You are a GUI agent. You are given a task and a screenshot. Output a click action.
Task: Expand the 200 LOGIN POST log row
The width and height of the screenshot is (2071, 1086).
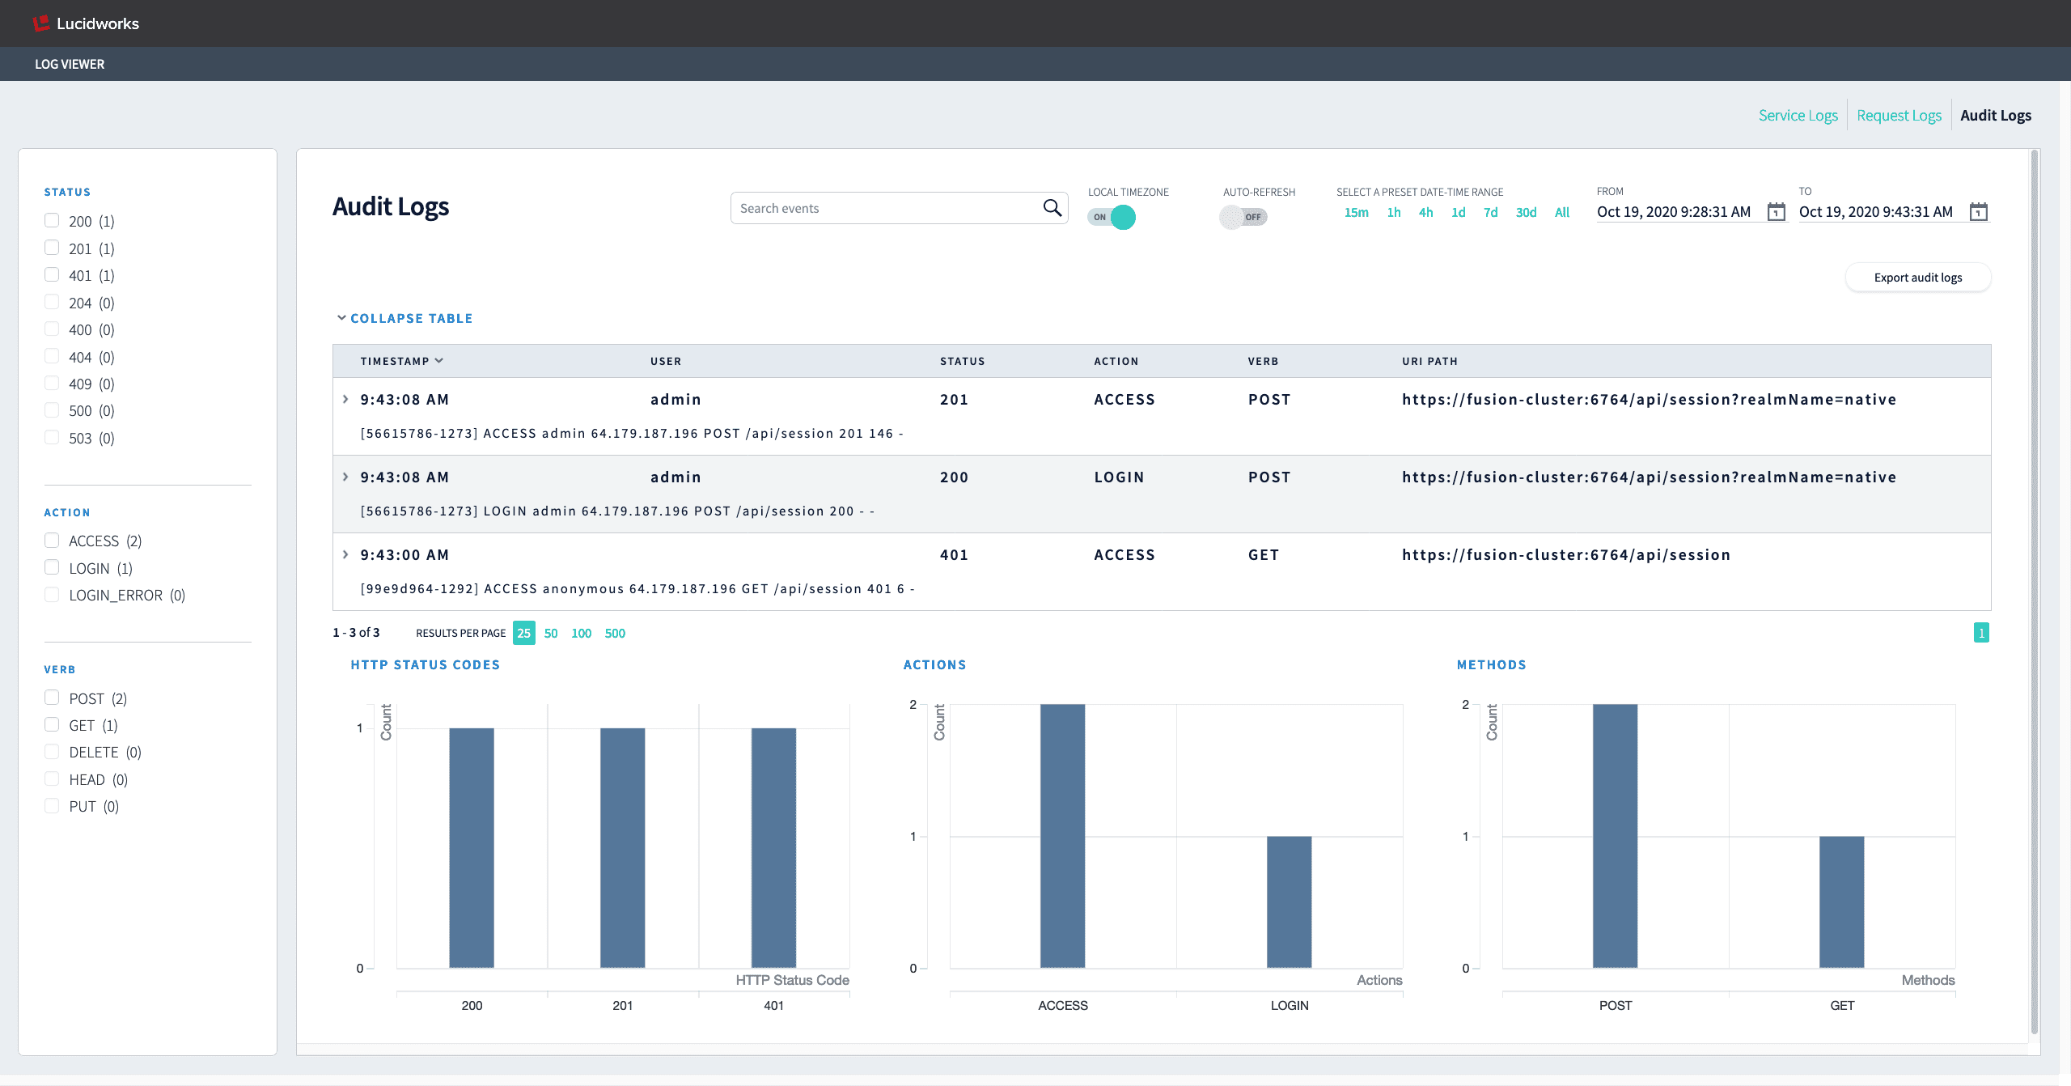[345, 477]
